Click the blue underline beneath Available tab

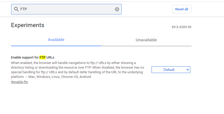[x=56, y=46]
